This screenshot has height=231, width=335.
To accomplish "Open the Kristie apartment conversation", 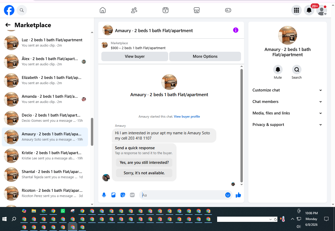I will coord(45,156).
